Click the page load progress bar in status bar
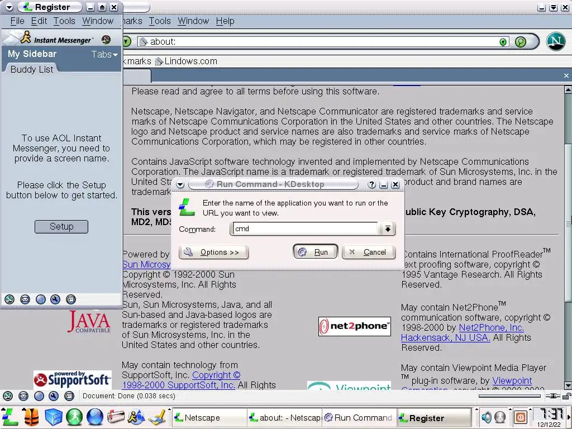The height and width of the screenshot is (429, 572). pyautogui.click(x=509, y=396)
